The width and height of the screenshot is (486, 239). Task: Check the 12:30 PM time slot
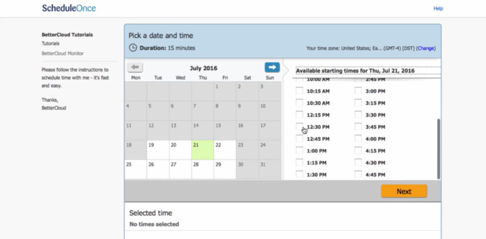click(299, 127)
